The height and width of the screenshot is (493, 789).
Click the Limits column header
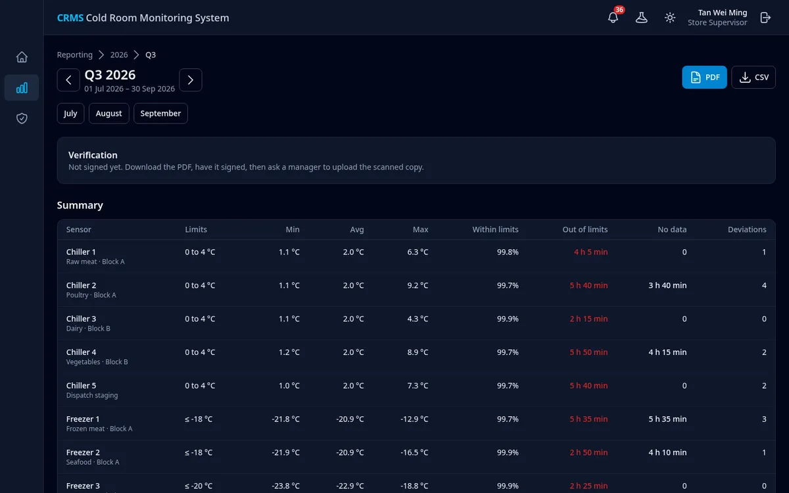(x=196, y=229)
